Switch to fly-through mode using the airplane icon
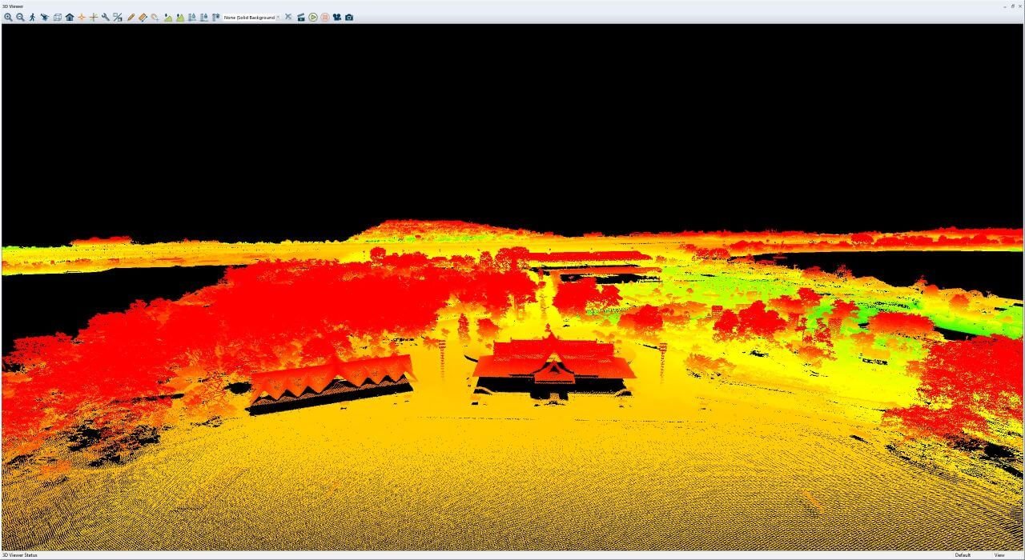1025x560 pixels. click(x=44, y=17)
